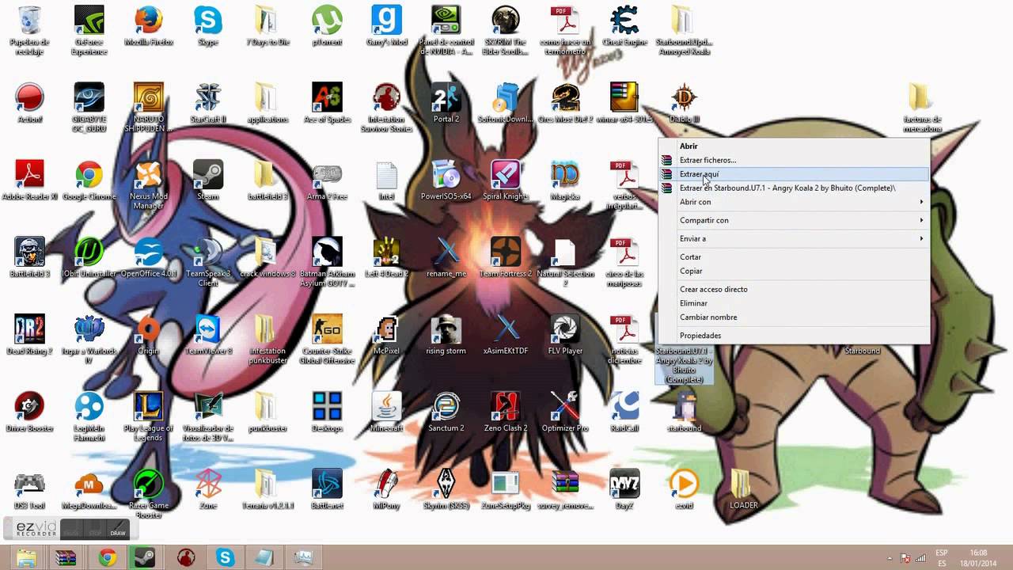Select the Action! recorder icon
The image size is (1013, 570).
[29, 103]
